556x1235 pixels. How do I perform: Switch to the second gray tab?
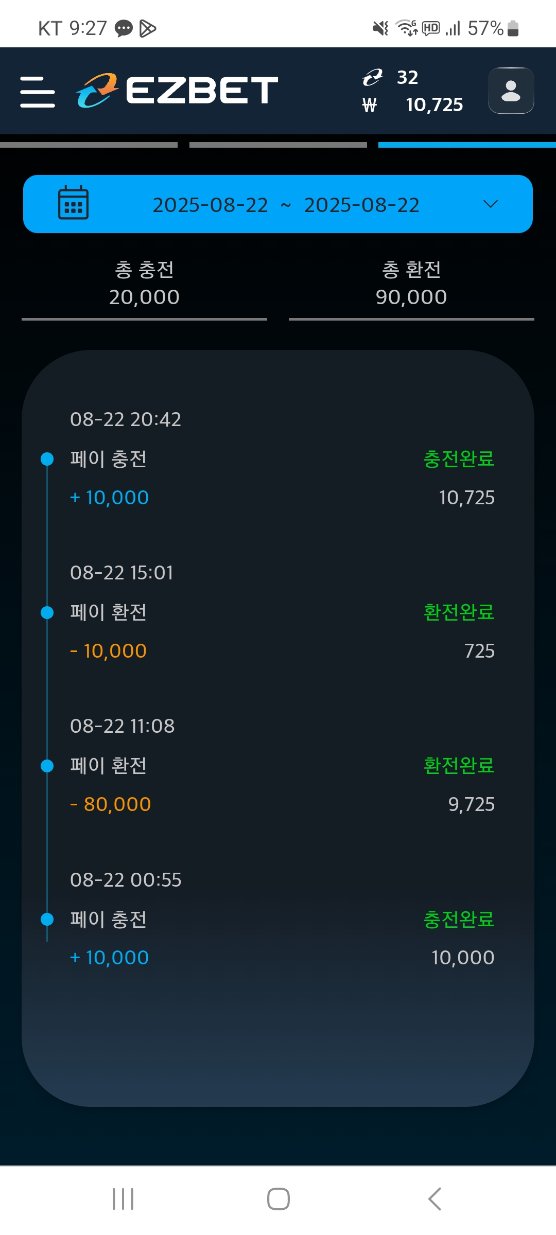[x=278, y=145]
